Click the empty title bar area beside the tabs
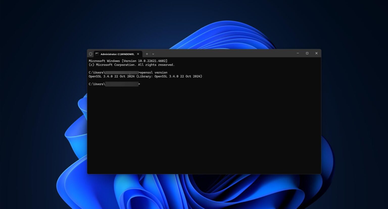The height and width of the screenshot is (209, 388). click(222, 53)
